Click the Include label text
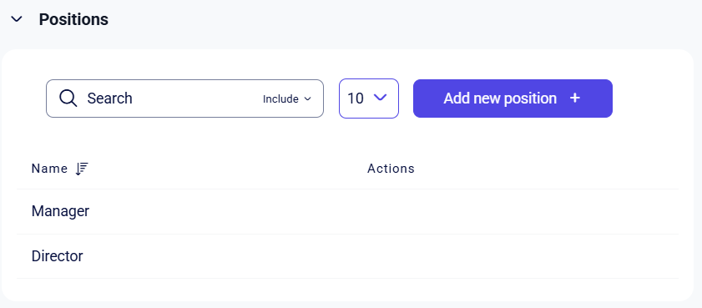Image resolution: width=702 pixels, height=308 pixels. pyautogui.click(x=280, y=99)
